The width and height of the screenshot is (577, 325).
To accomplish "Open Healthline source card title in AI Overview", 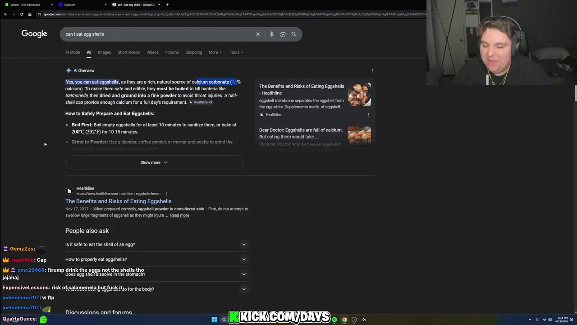I will click(302, 90).
